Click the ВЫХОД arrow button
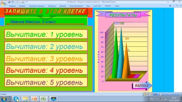The height and width of the screenshot is (102, 182). click(142, 86)
